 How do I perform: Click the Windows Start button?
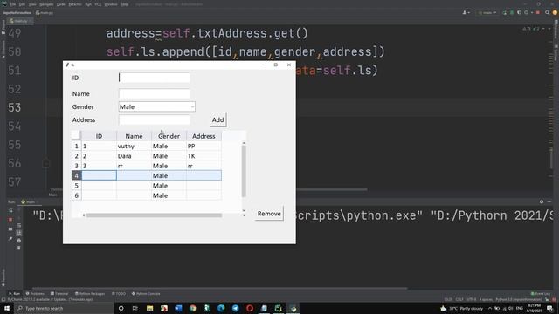point(7,308)
